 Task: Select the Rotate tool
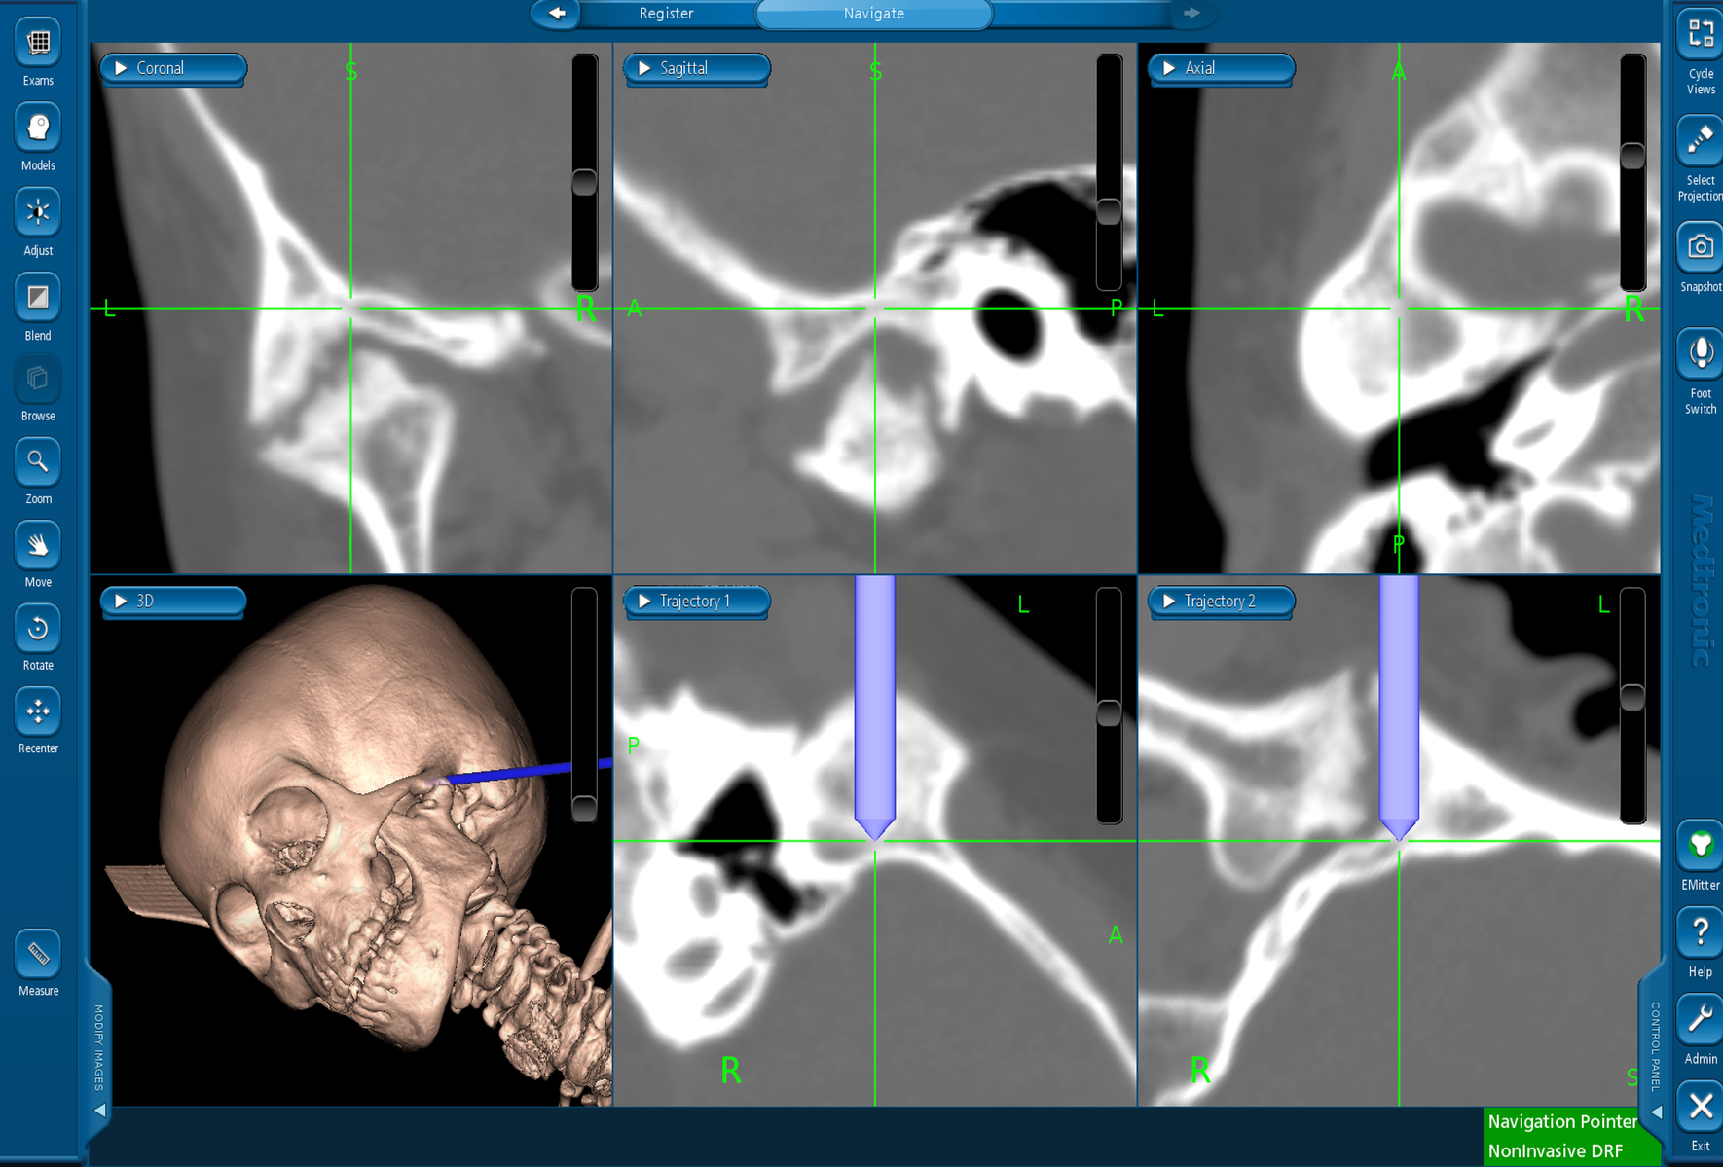(38, 629)
